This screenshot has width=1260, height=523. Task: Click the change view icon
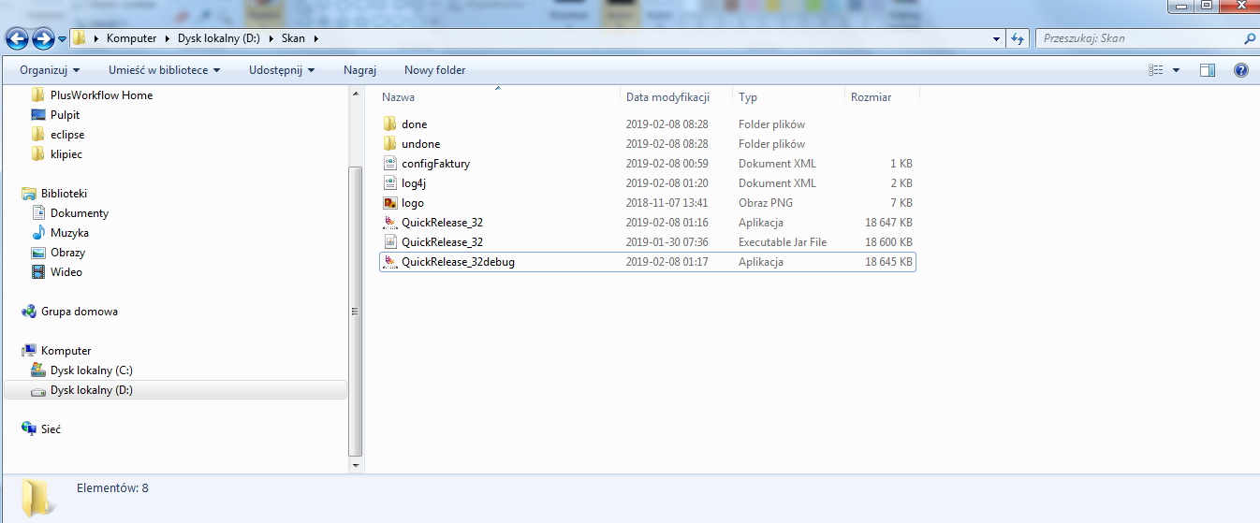click(x=1156, y=70)
